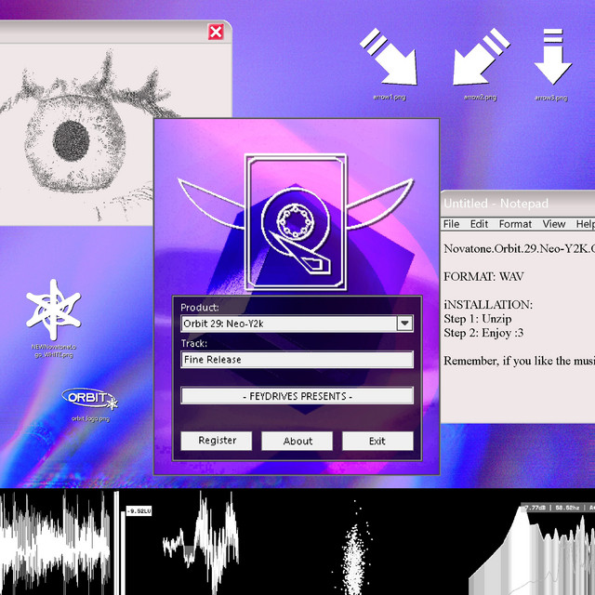Open the About dialog button
Viewport: 595px width, 595px height.
[297, 441]
